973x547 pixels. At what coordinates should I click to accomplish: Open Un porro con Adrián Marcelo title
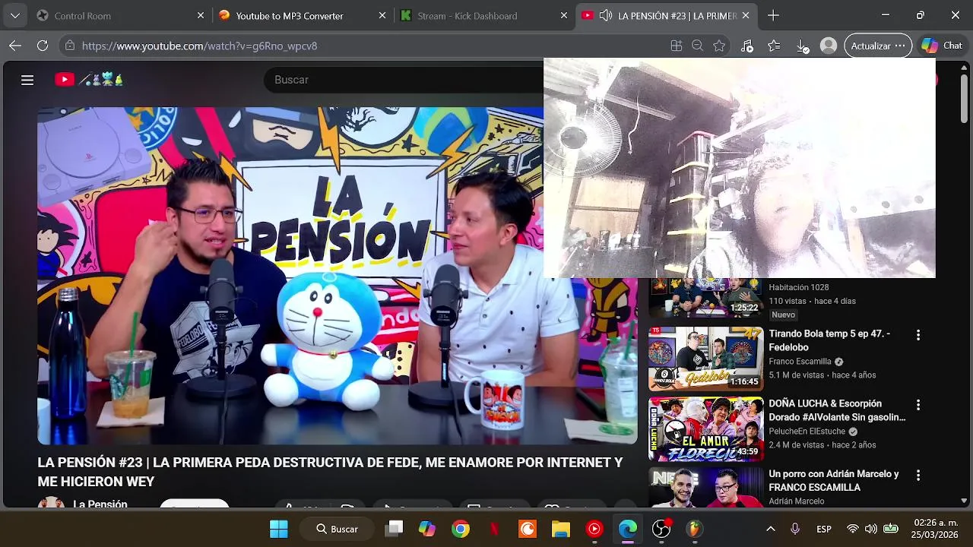point(834,480)
